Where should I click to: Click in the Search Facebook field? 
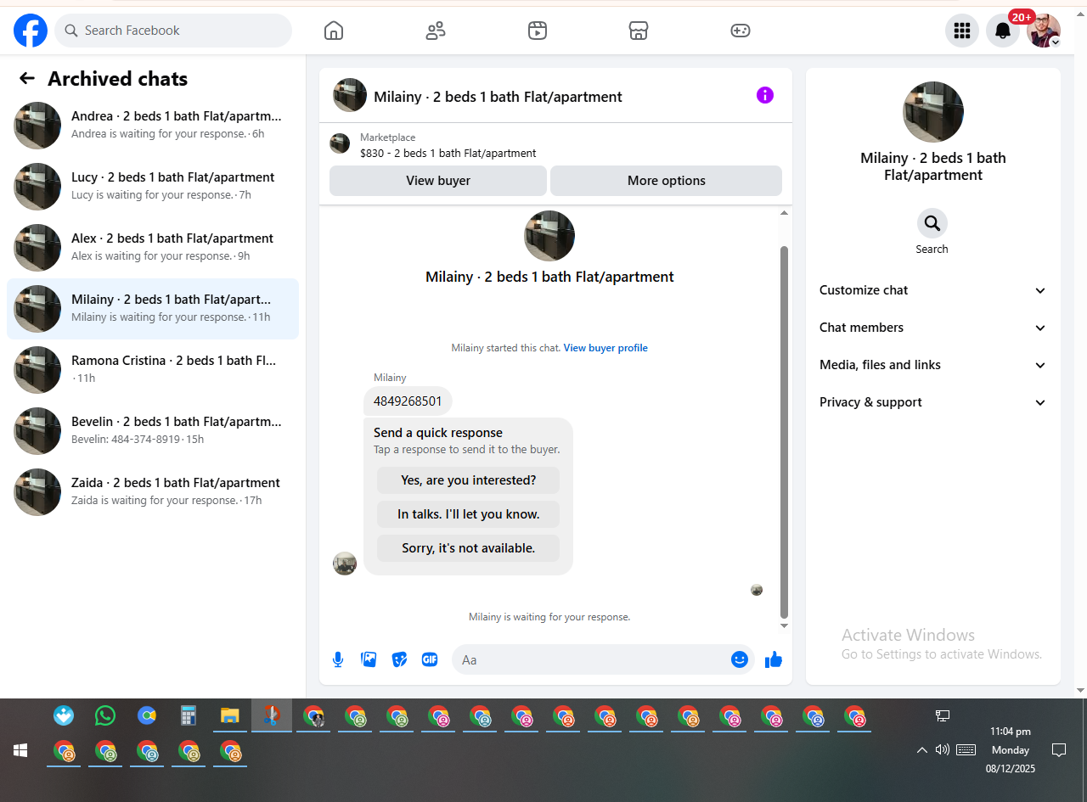pos(173,31)
